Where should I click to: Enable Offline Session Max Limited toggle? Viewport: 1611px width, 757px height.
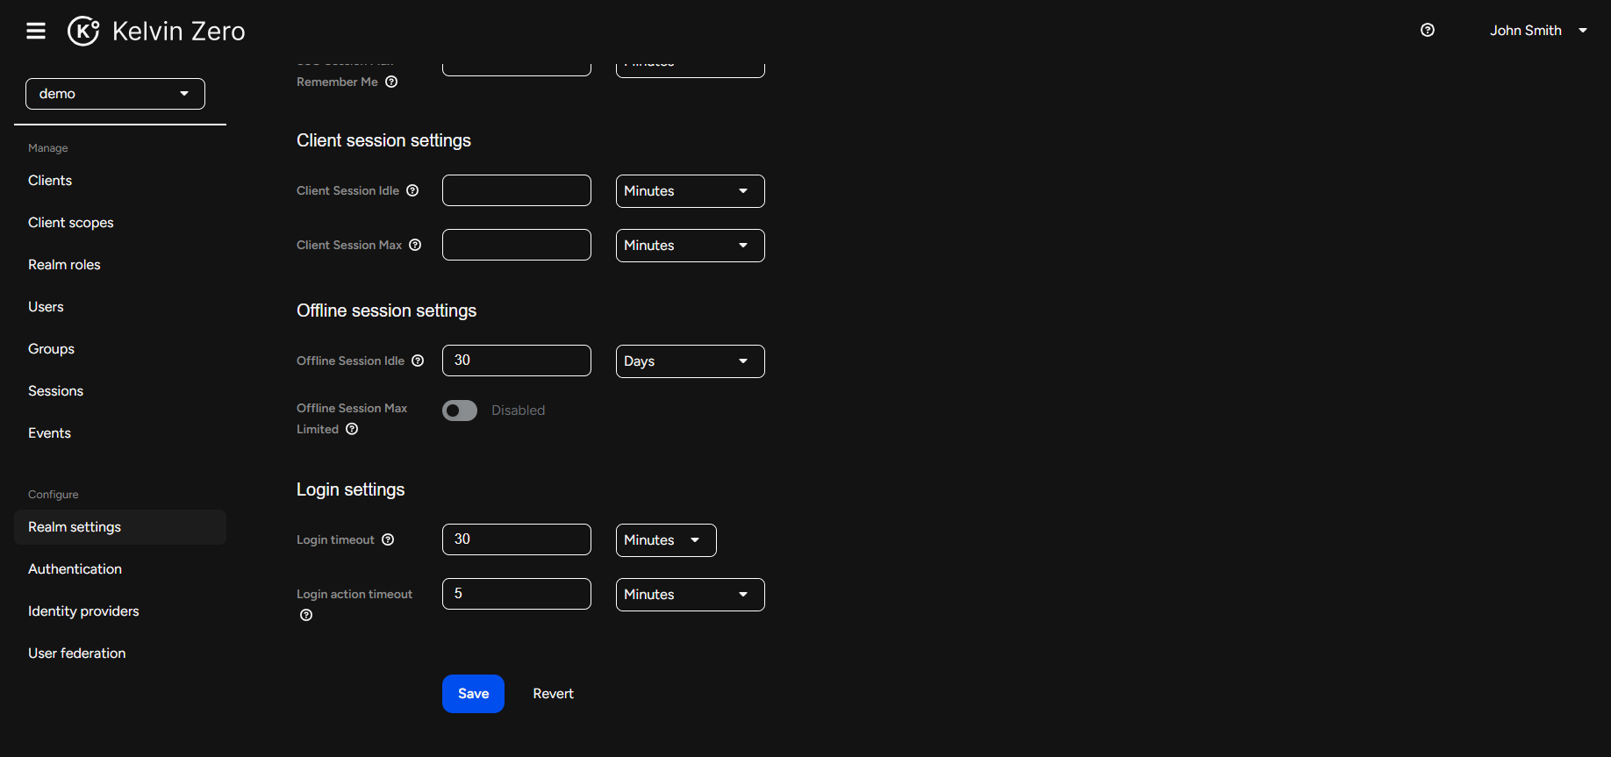coord(460,411)
